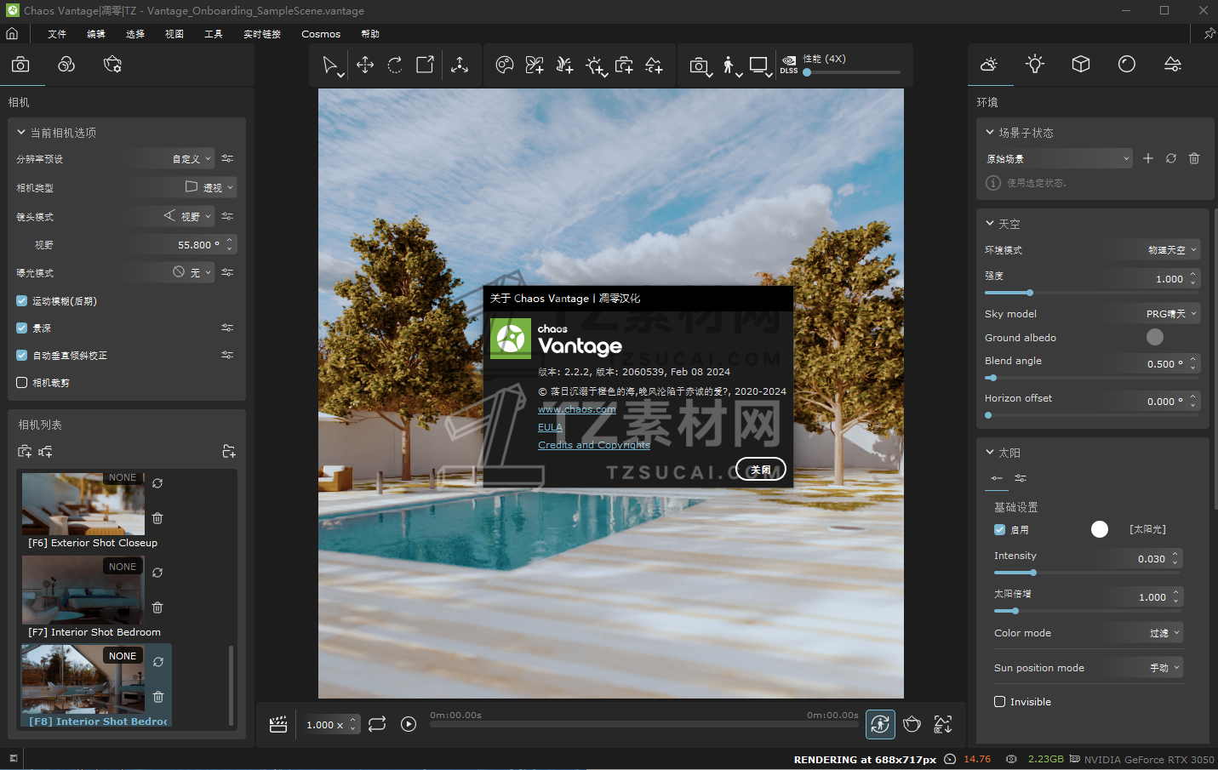This screenshot has height=770, width=1218.
Task: Add terrain object with the mountain-plus icon
Action: [x=654, y=65]
